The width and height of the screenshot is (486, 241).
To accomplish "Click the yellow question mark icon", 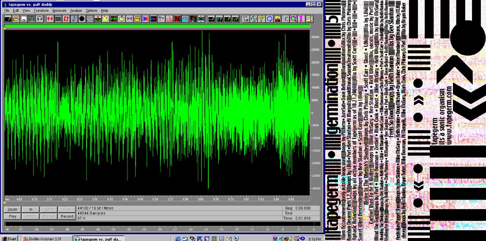I will pos(262,19).
